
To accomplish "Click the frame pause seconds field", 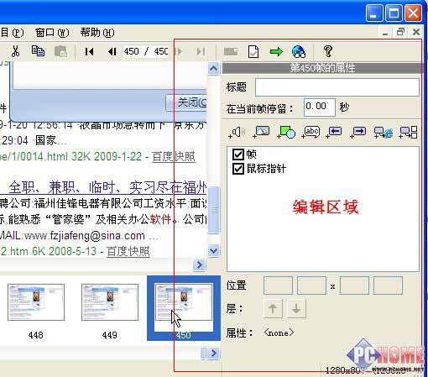I will pyautogui.click(x=320, y=107).
